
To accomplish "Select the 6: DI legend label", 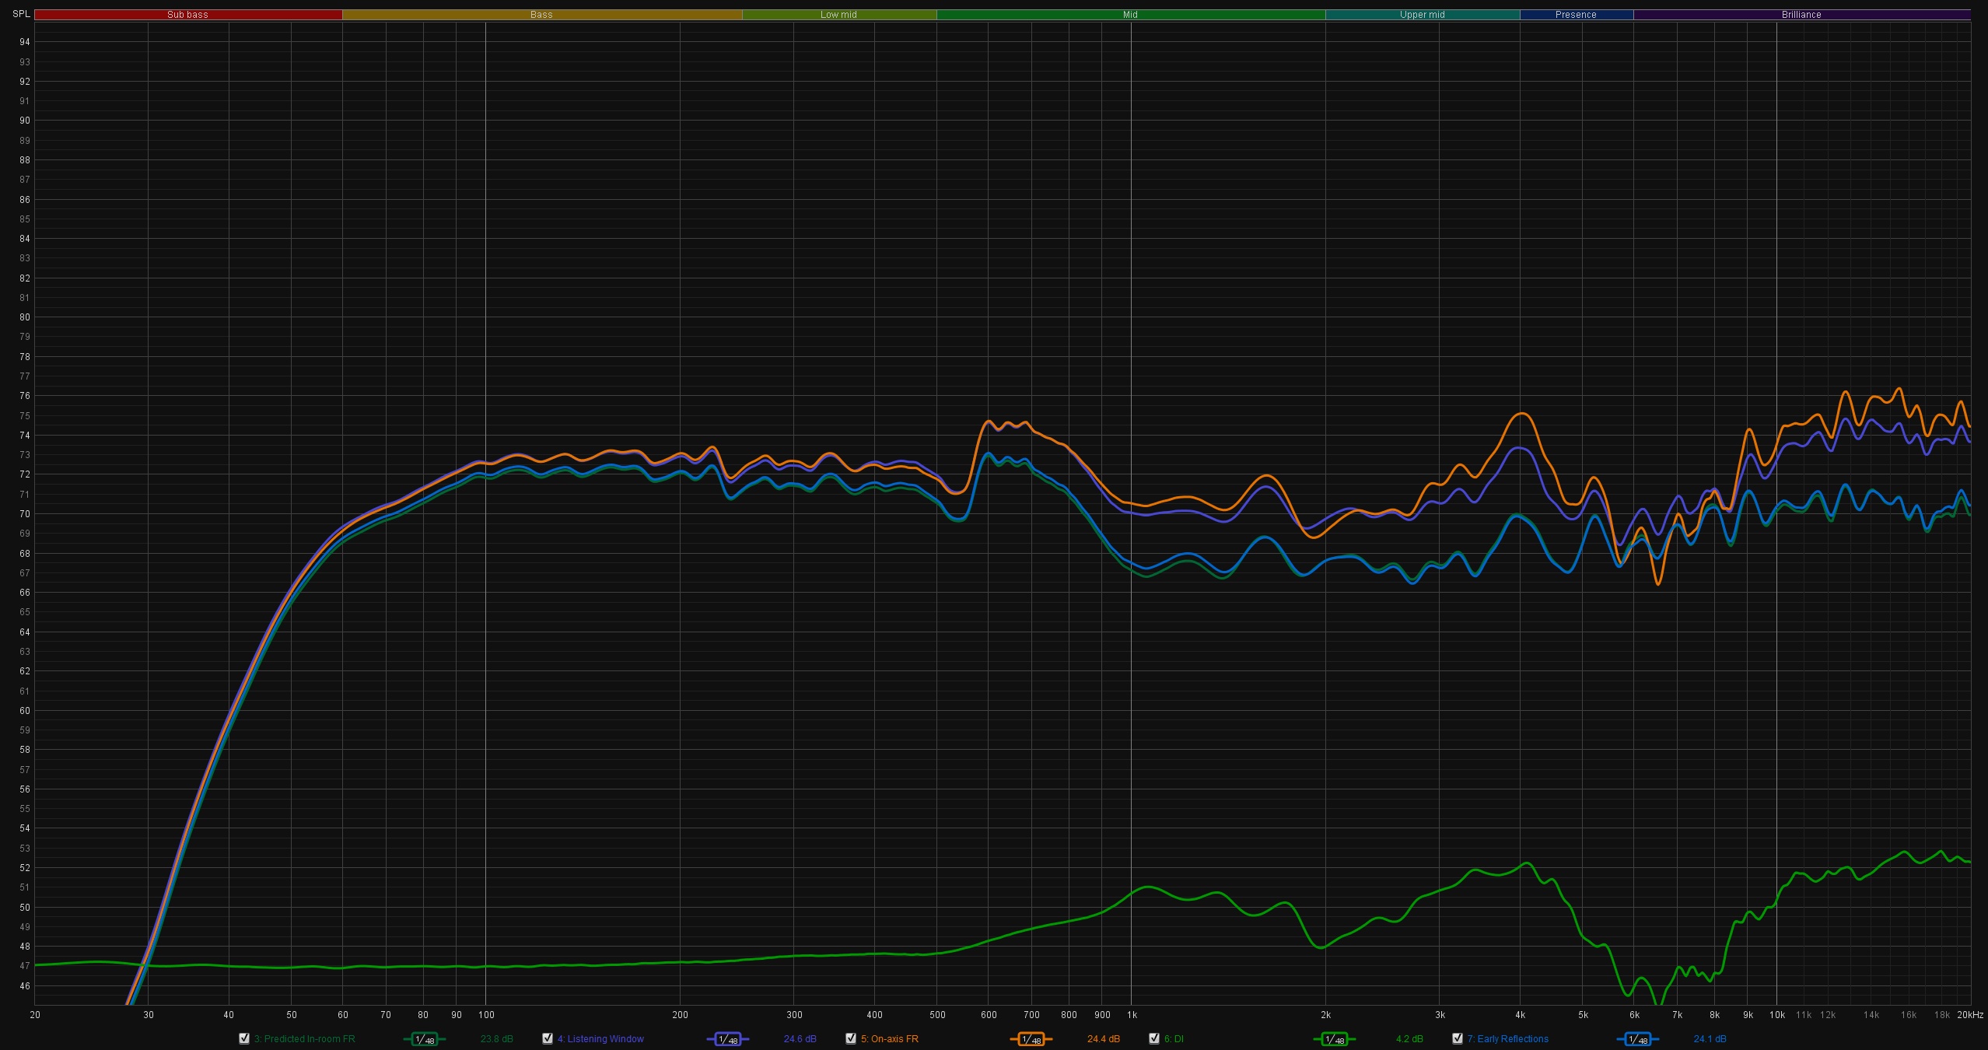I will pos(1174,1039).
